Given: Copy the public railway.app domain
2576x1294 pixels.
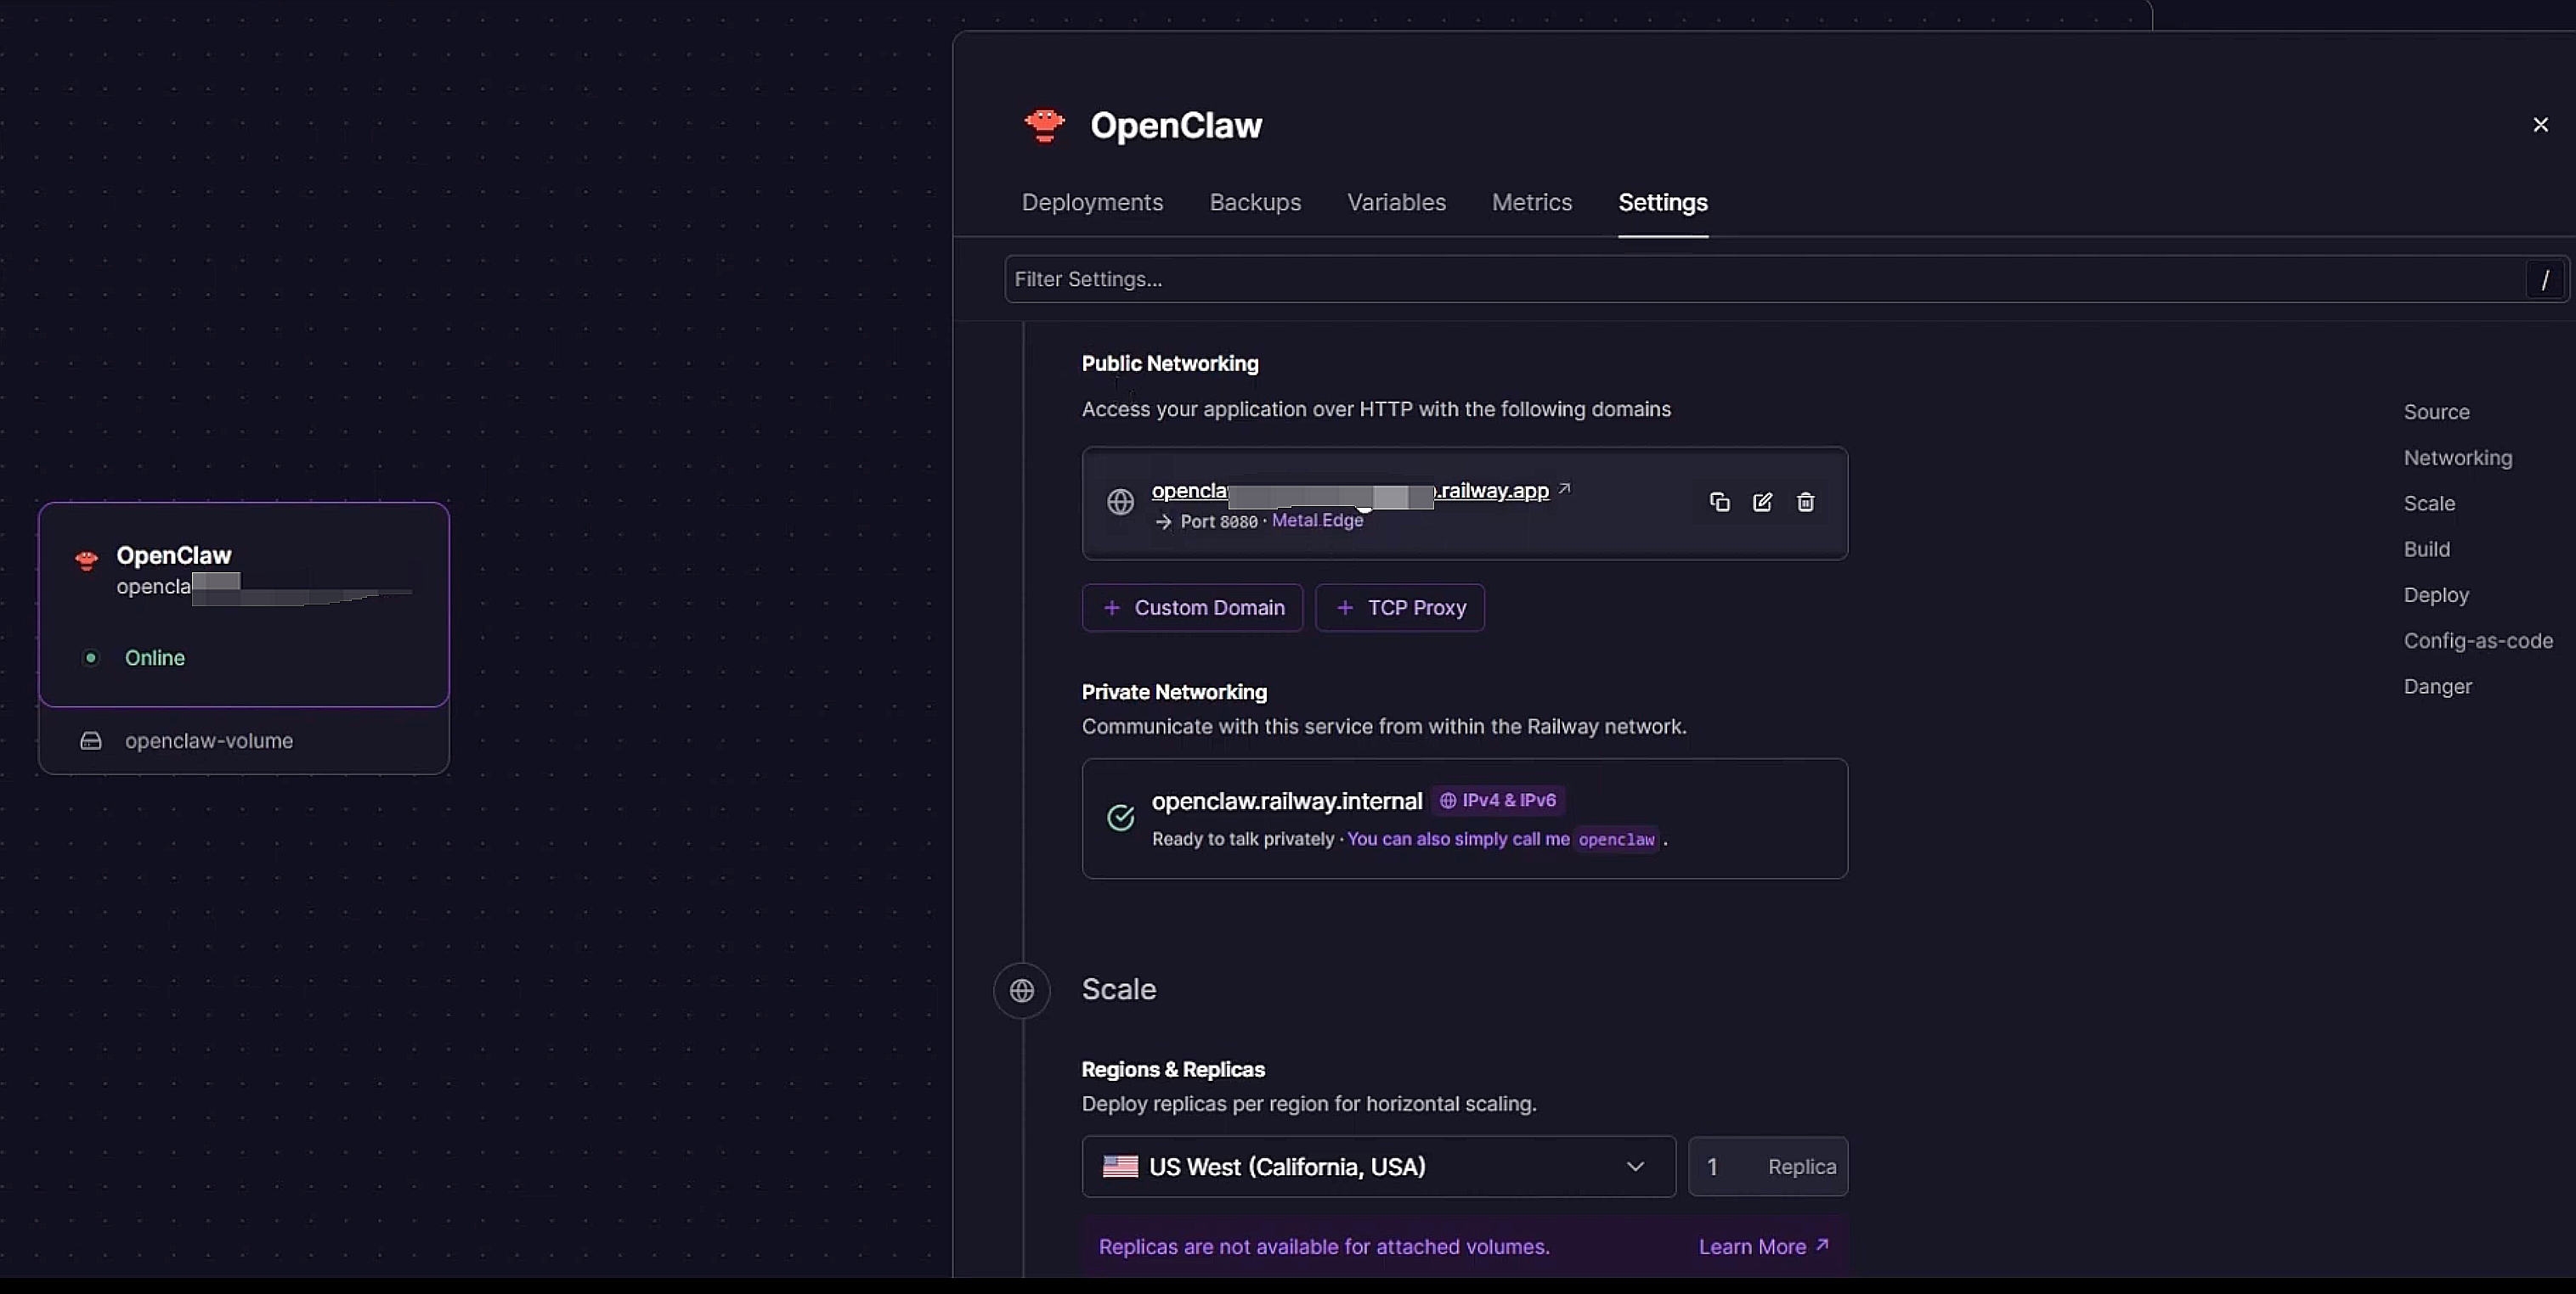Looking at the screenshot, I should click(1719, 503).
